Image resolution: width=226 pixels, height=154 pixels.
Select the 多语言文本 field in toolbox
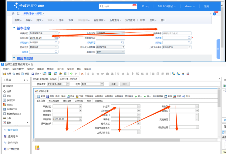tap(10, 109)
